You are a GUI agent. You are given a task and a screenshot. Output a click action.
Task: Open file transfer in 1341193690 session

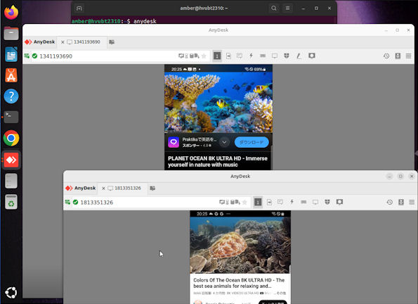pos(228,56)
